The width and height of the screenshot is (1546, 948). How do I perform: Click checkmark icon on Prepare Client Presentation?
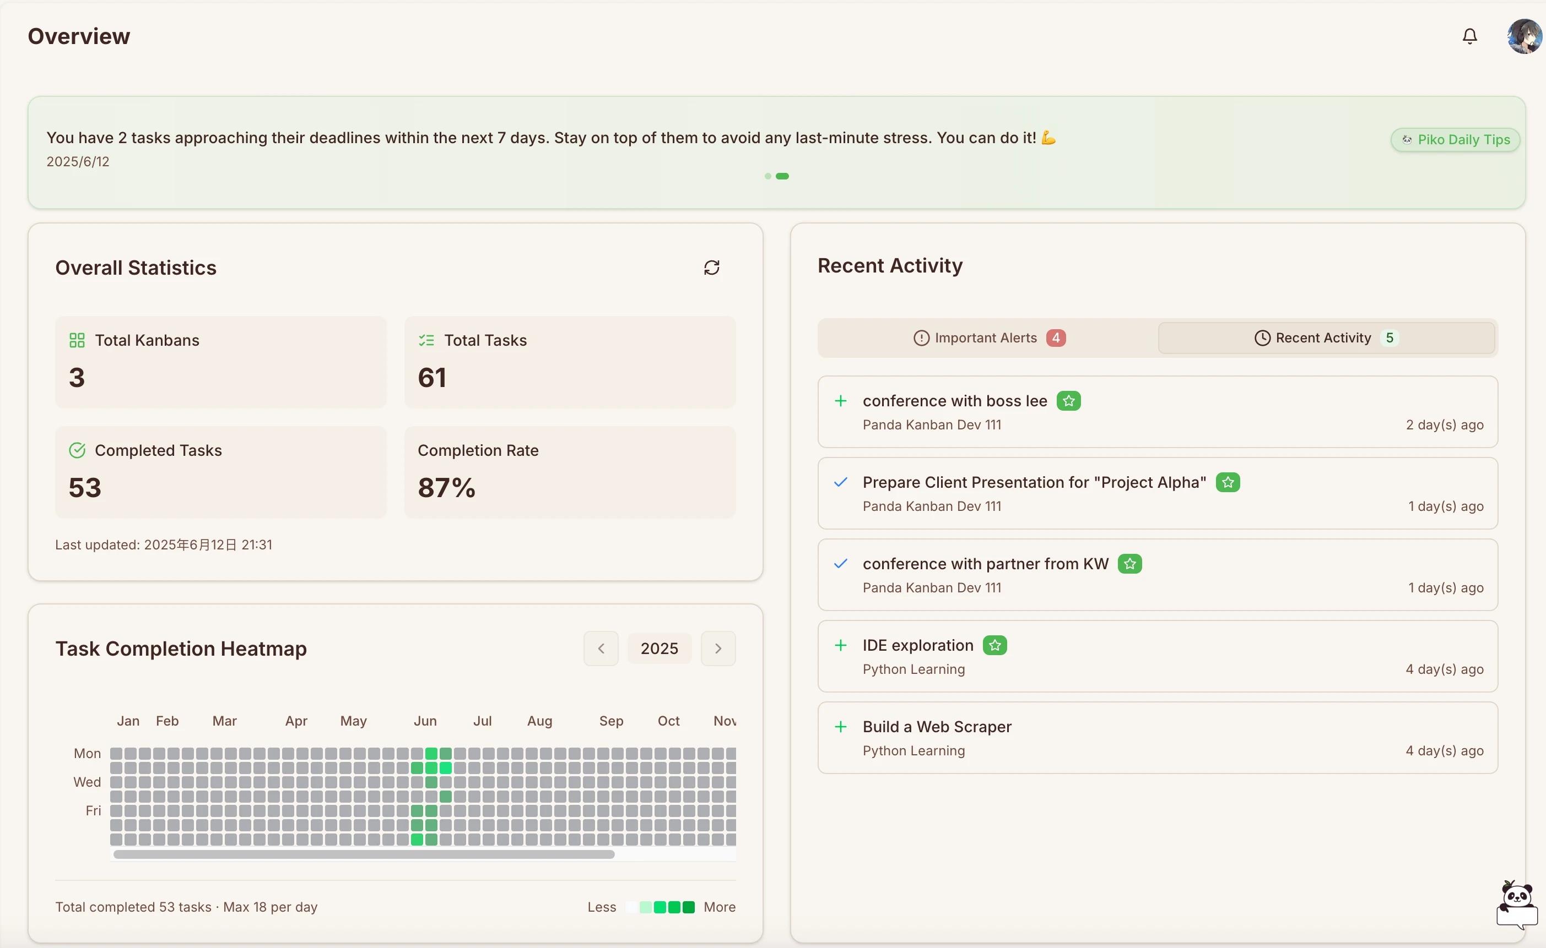click(841, 482)
